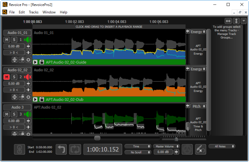This screenshot has width=249, height=162.
Task: Open the Window menu
Action: point(49,12)
